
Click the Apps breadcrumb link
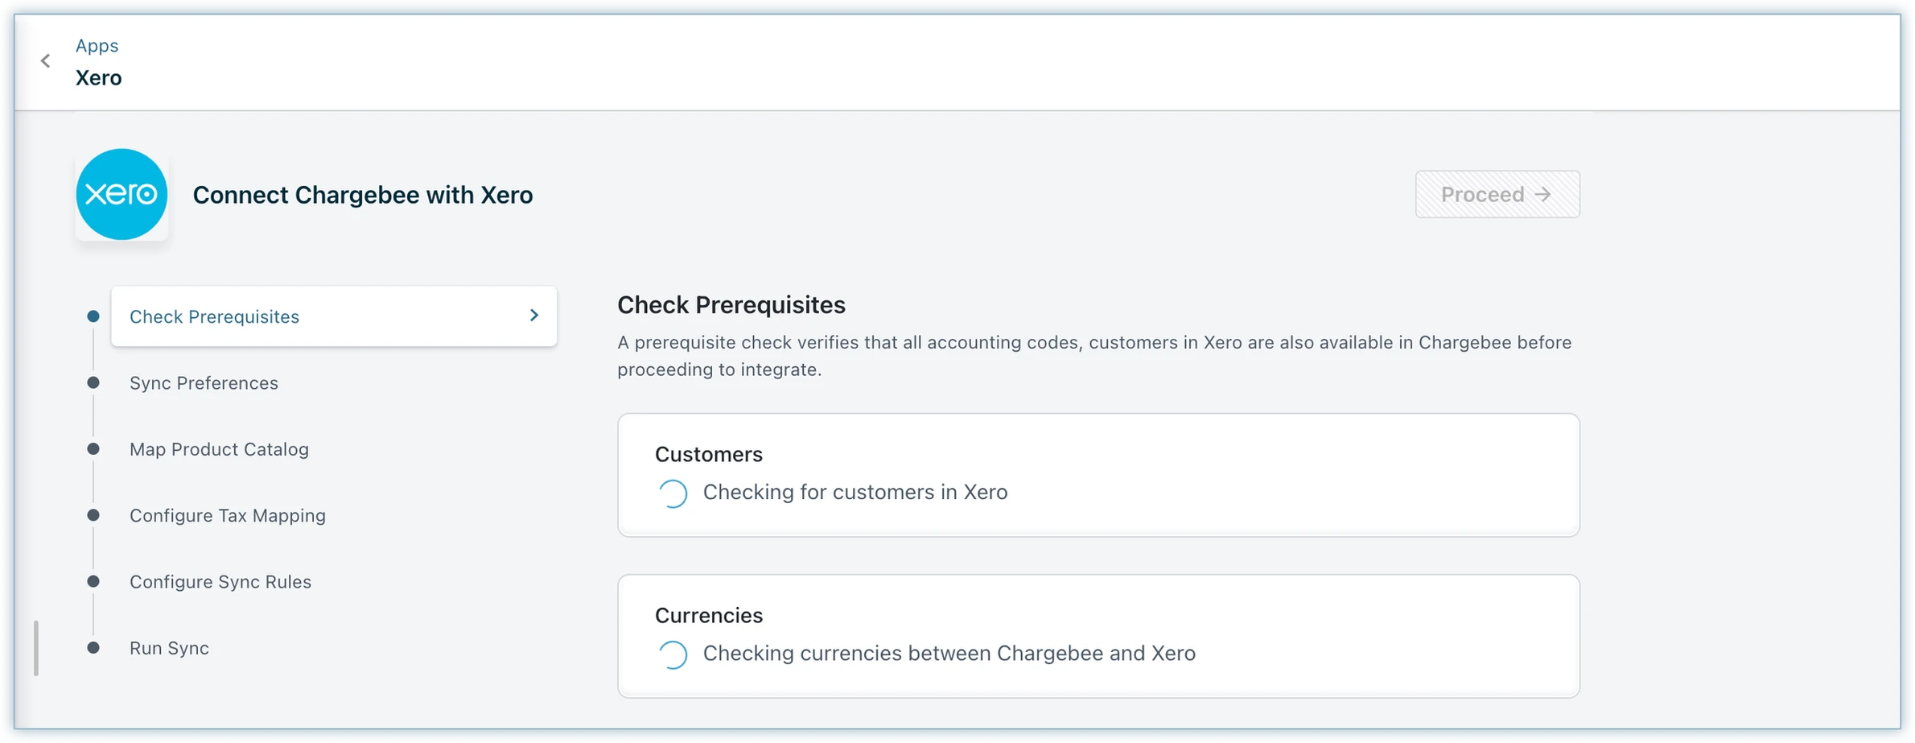pos(97,46)
